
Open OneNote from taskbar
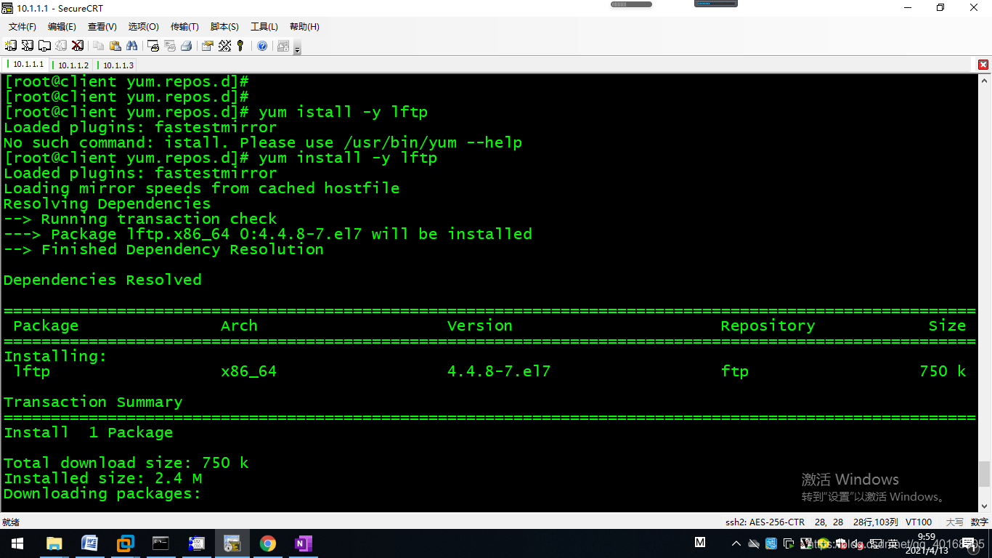pyautogui.click(x=304, y=543)
